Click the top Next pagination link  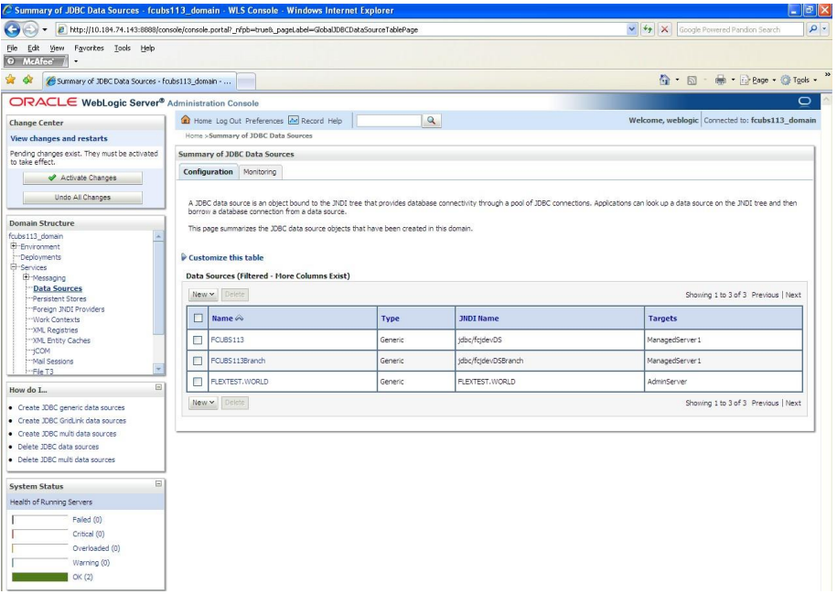[x=793, y=295]
